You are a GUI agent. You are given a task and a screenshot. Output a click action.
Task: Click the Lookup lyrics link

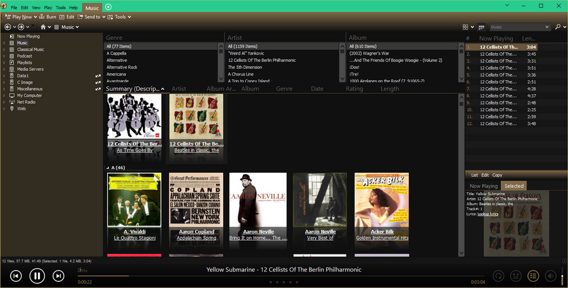point(487,214)
